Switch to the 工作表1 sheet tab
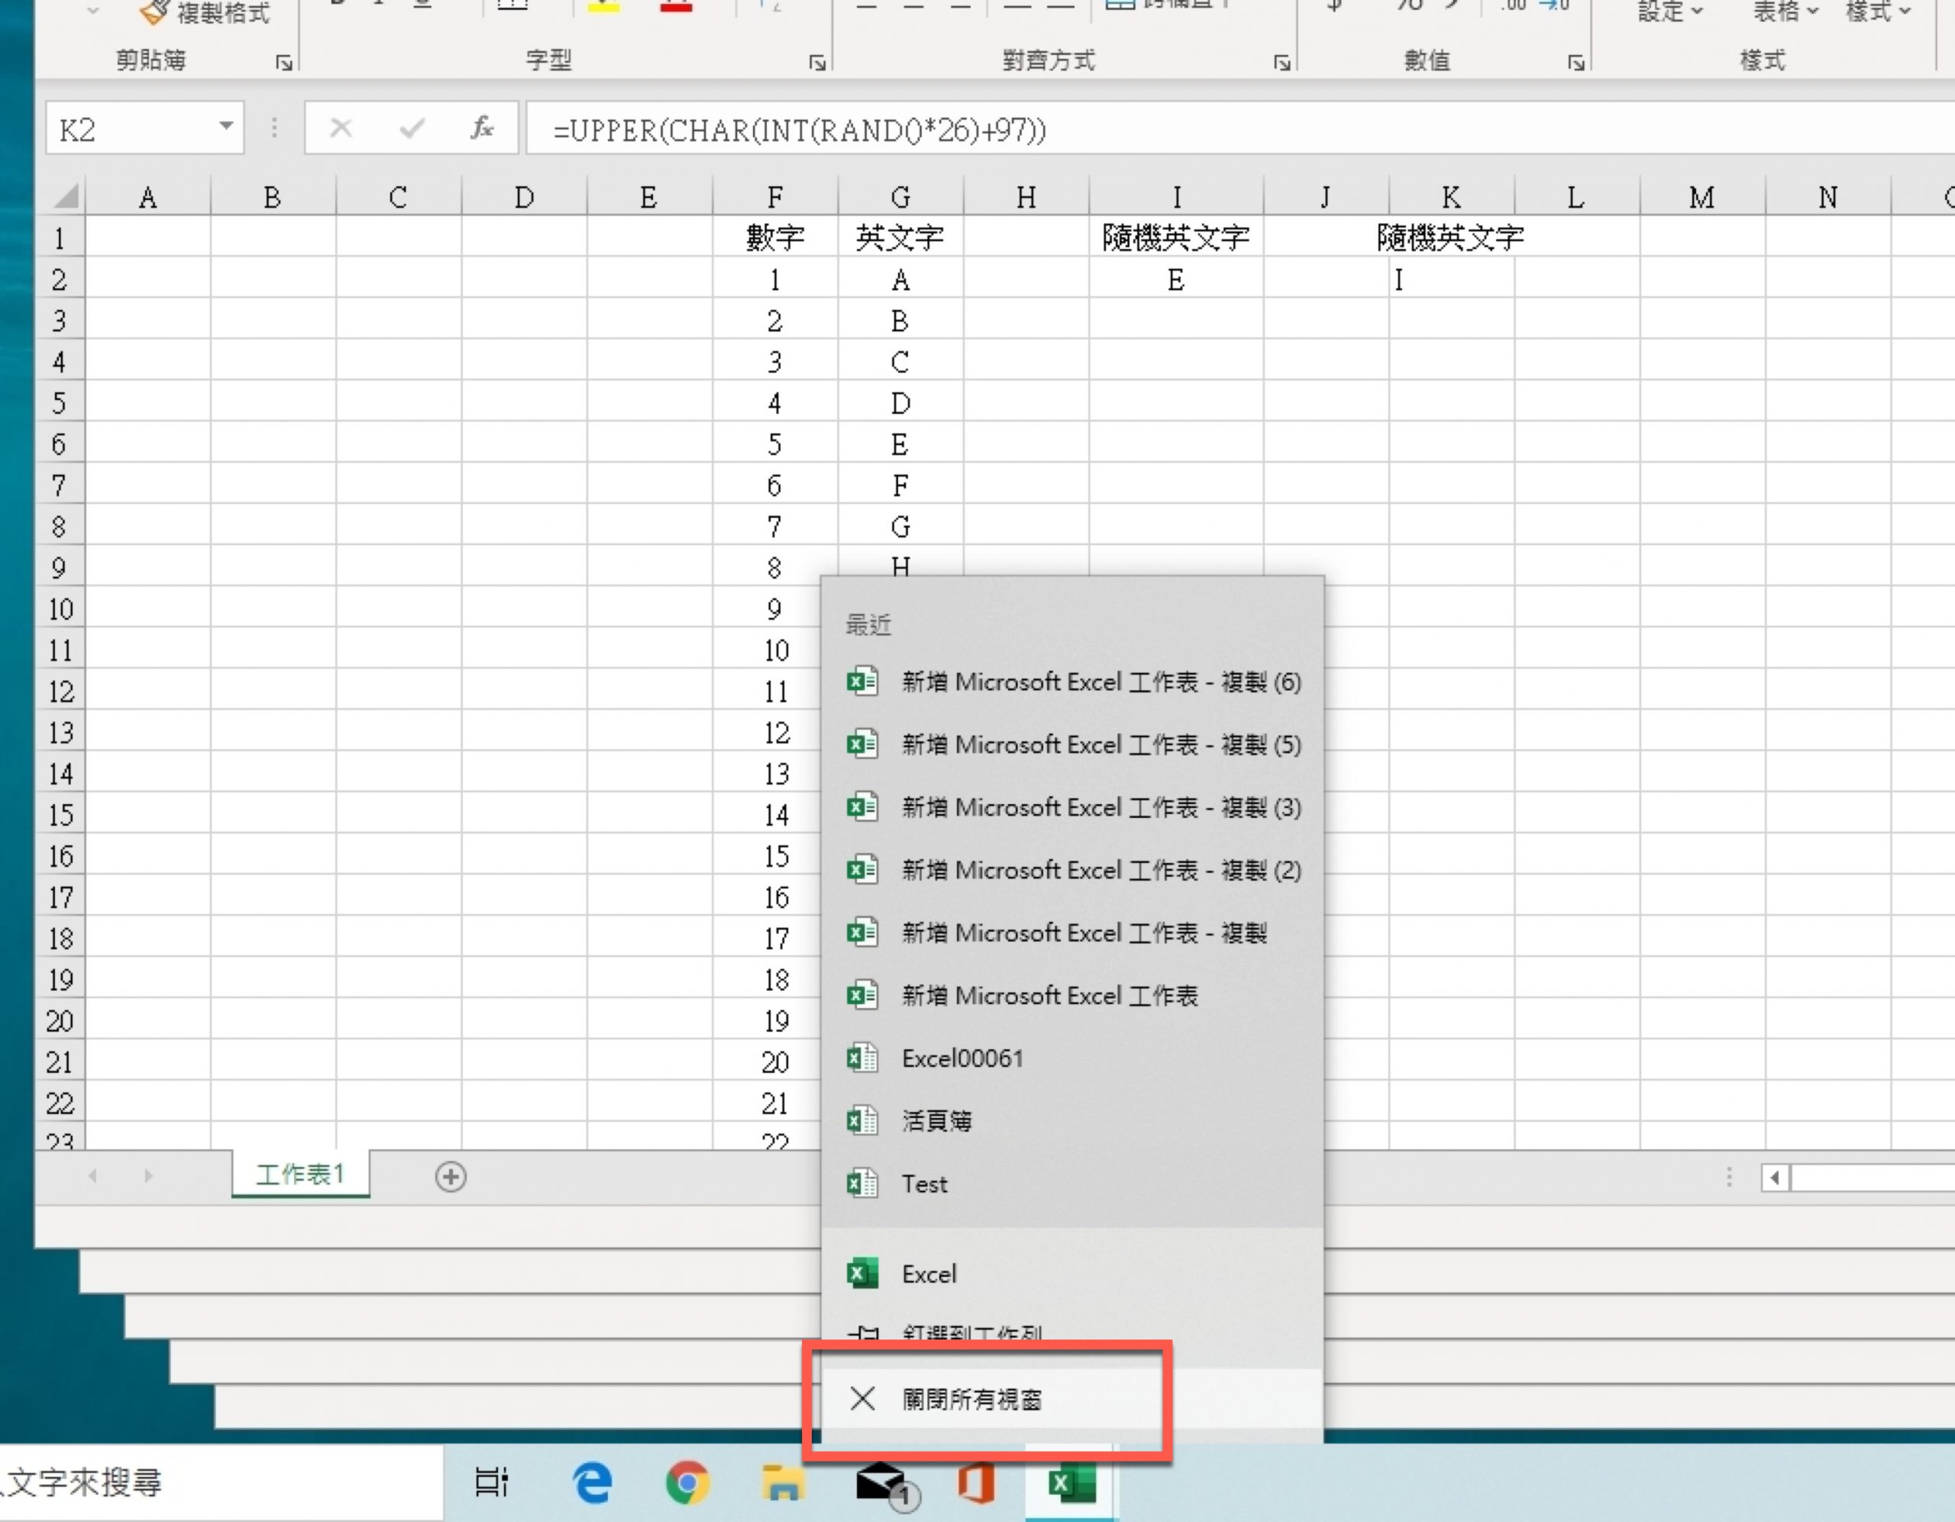The height and width of the screenshot is (1522, 1955). (300, 1174)
